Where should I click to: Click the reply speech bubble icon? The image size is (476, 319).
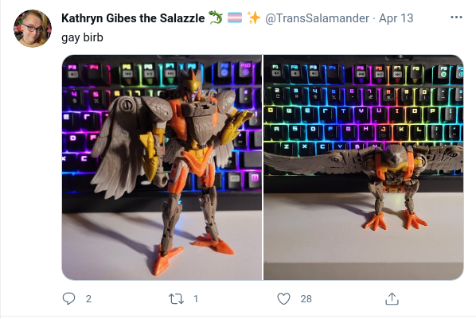(68, 298)
